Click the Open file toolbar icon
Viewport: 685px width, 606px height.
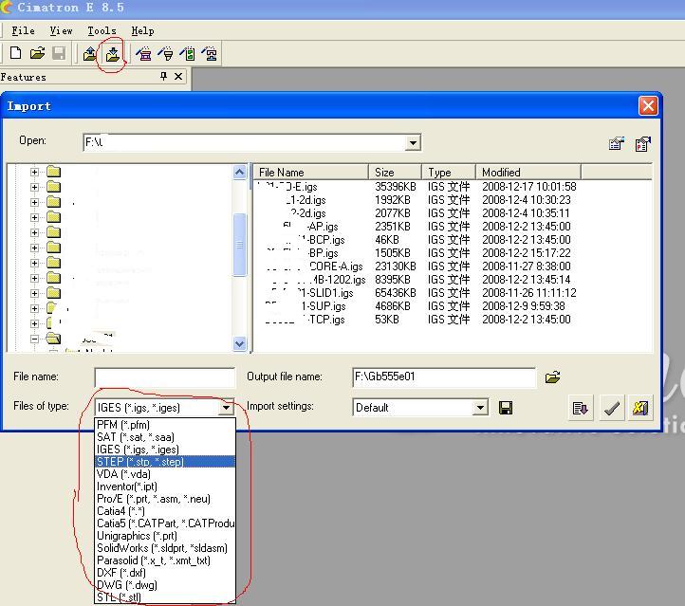(38, 53)
